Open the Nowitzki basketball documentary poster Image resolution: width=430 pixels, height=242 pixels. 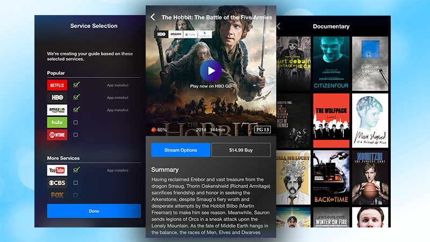point(370,177)
